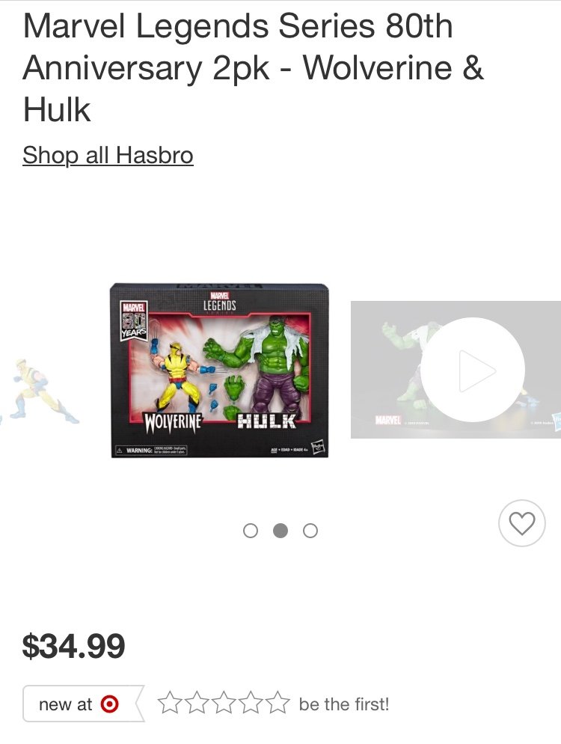
Task: Tap the Marvel Legends product title
Action: [x=254, y=67]
